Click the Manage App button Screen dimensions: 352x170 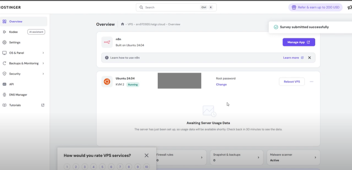(x=299, y=42)
